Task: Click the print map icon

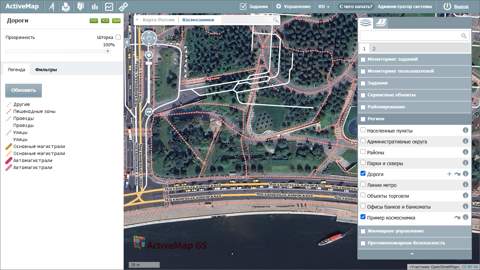Action: [66, 7]
